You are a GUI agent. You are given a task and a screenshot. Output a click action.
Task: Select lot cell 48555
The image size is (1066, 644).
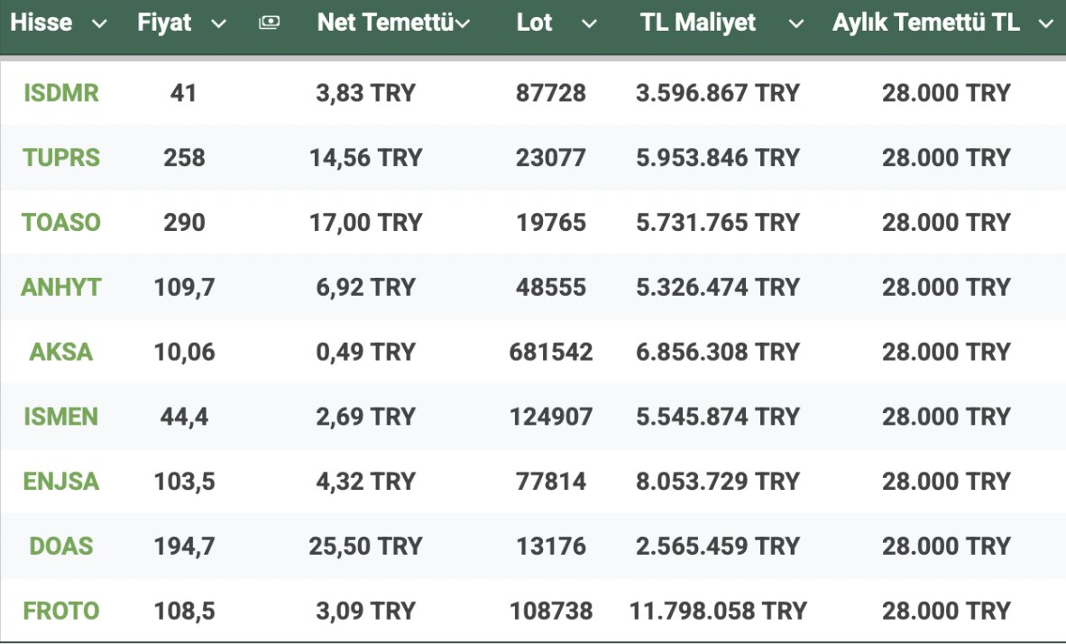[x=551, y=287]
